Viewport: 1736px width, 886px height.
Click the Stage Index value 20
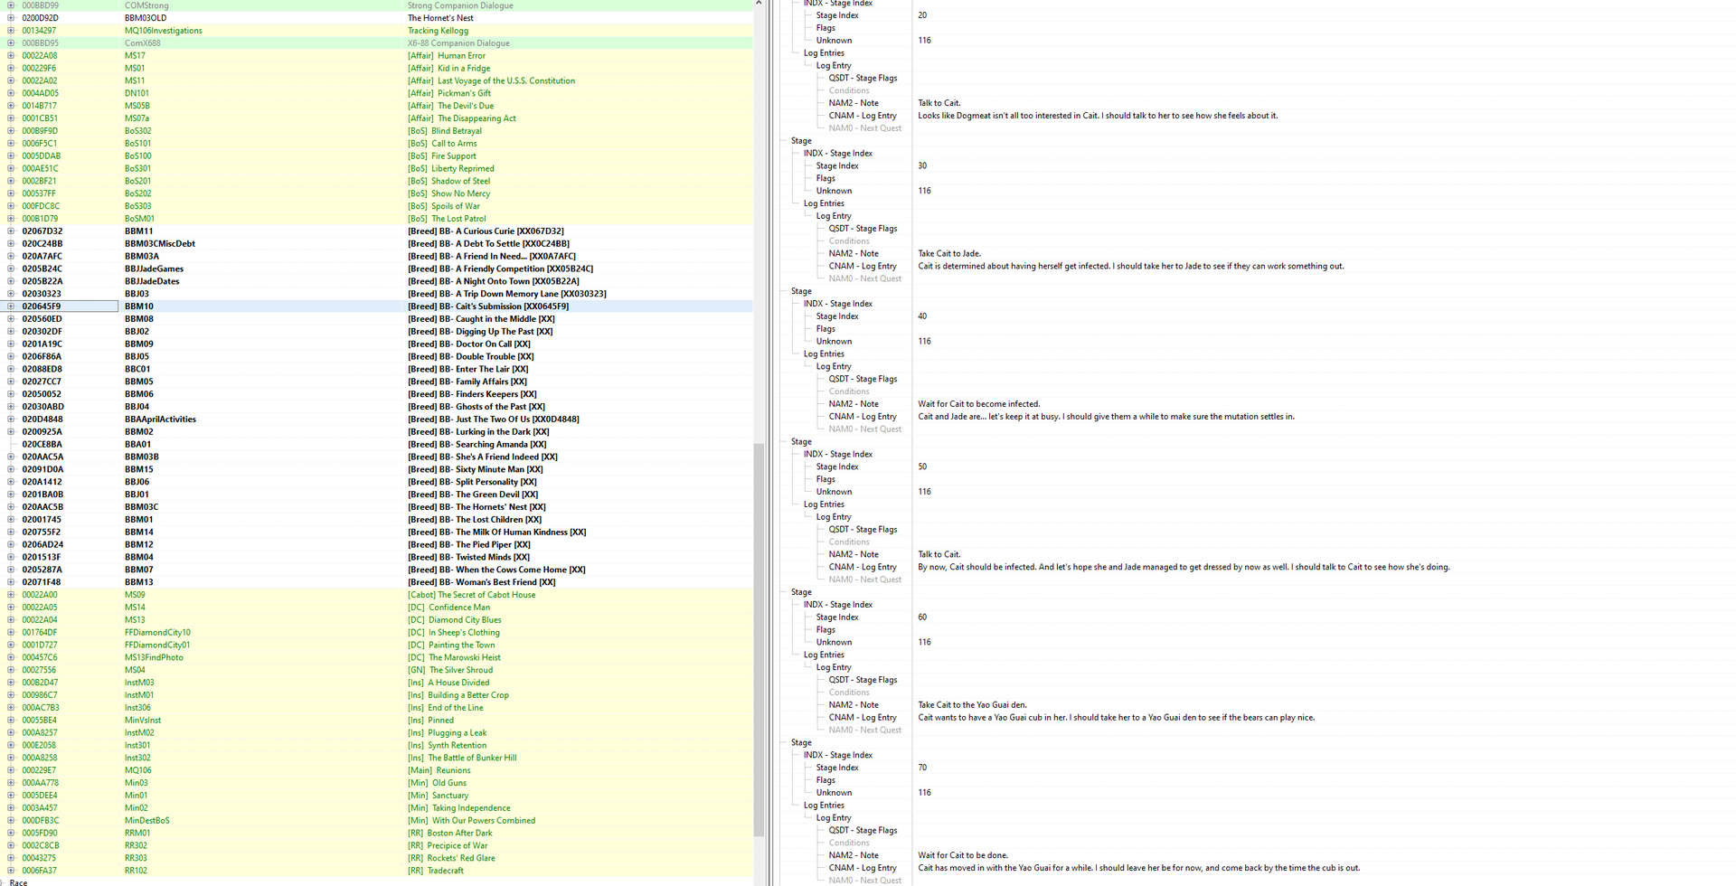click(922, 15)
